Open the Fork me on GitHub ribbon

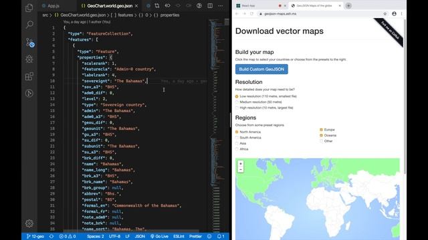(x=390, y=31)
